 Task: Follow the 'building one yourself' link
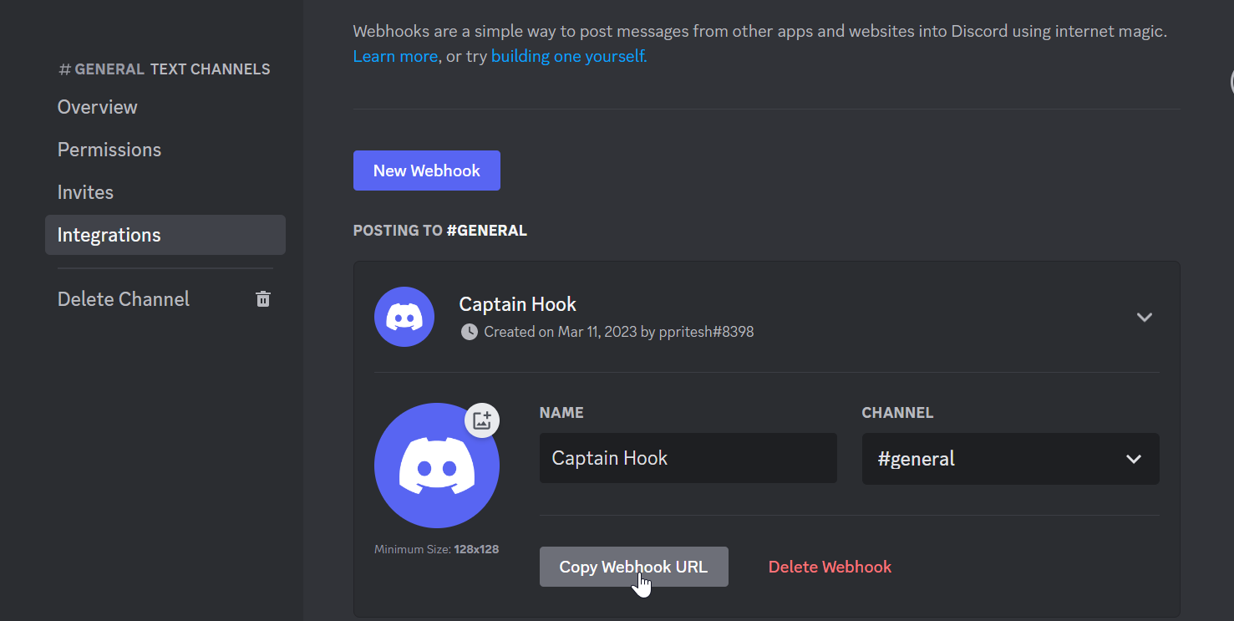click(569, 56)
